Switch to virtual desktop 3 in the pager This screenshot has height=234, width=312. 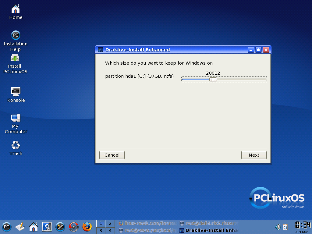click(101, 231)
